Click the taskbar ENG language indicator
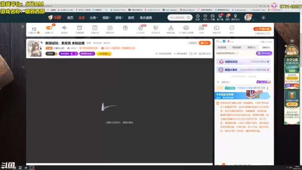Image resolution: width=302 pixels, height=170 pixels. (291, 168)
